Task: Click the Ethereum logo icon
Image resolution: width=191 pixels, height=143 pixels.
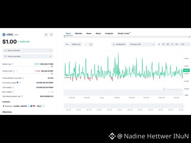Action: point(3,106)
